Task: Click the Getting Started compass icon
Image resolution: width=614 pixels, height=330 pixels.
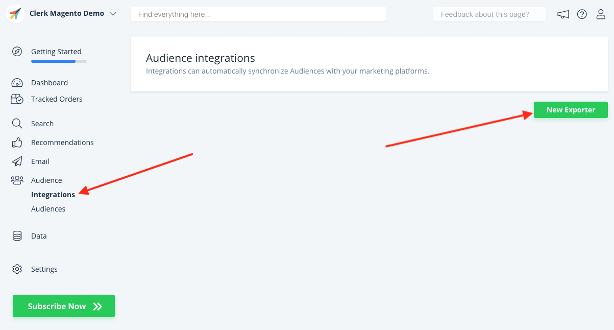Action: [17, 52]
